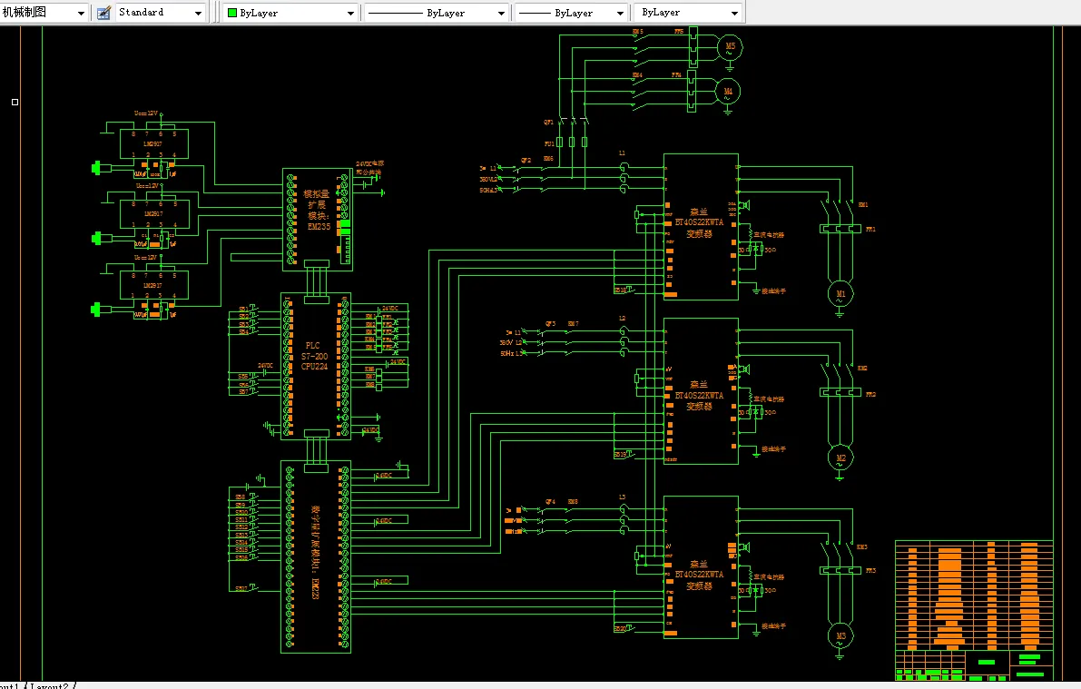Select the M5 motor symbol
Screen dimensions: 1081x689
[728, 46]
